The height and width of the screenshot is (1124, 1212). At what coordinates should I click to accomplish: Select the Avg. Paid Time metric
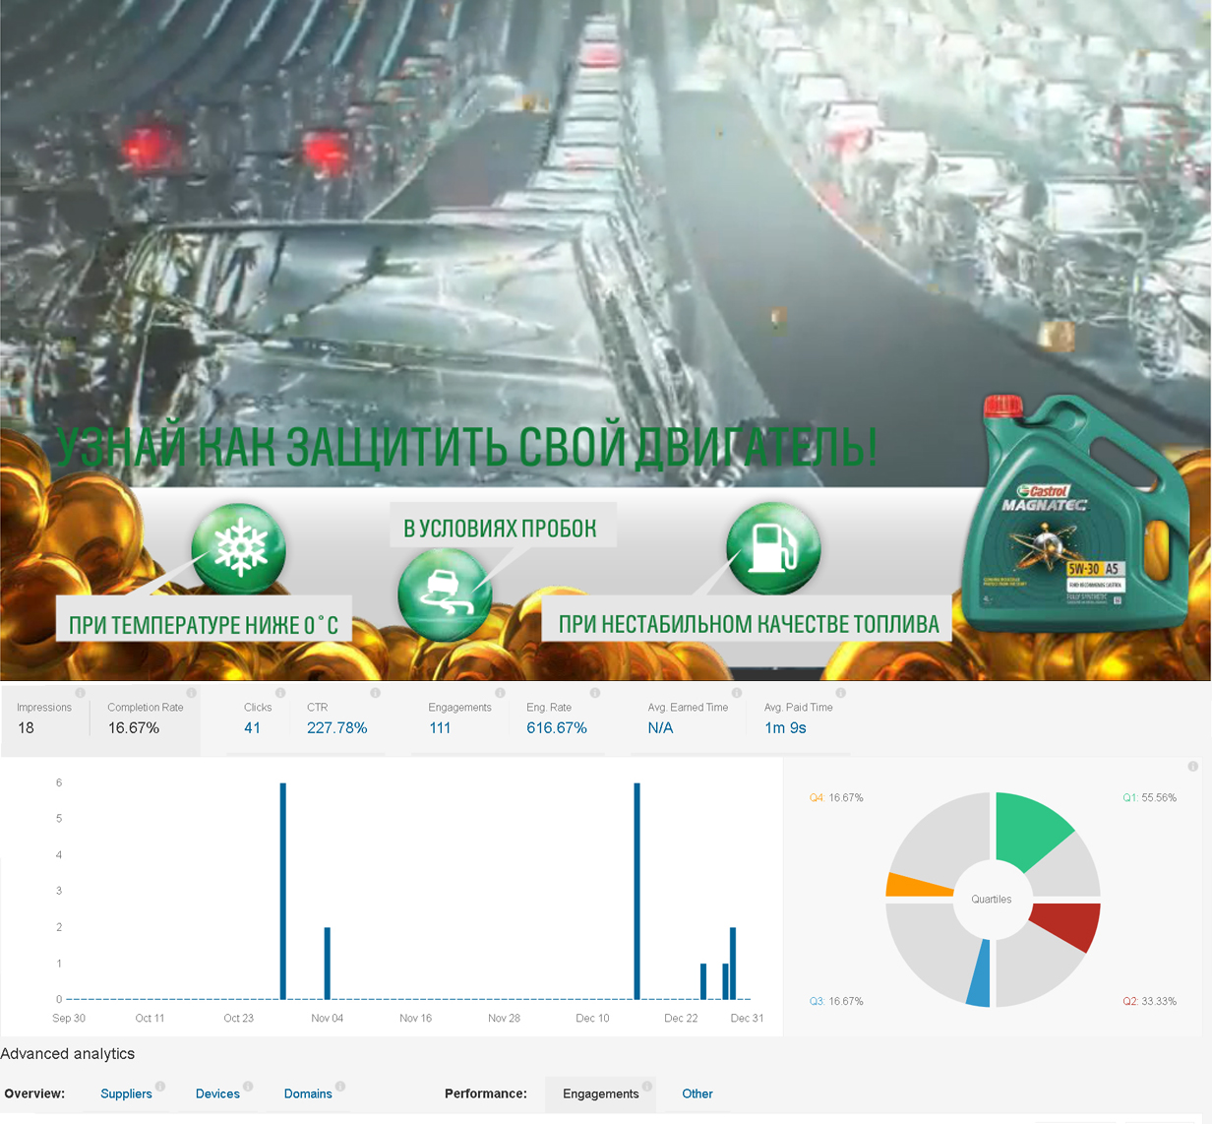tap(799, 720)
